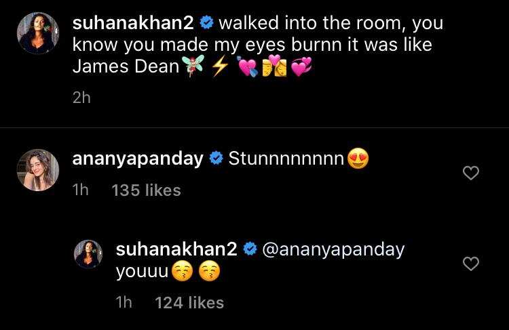Tap the lightning bolt emoji in the caption
Viewport: 509px width, 330px height.
pyautogui.click(x=220, y=66)
